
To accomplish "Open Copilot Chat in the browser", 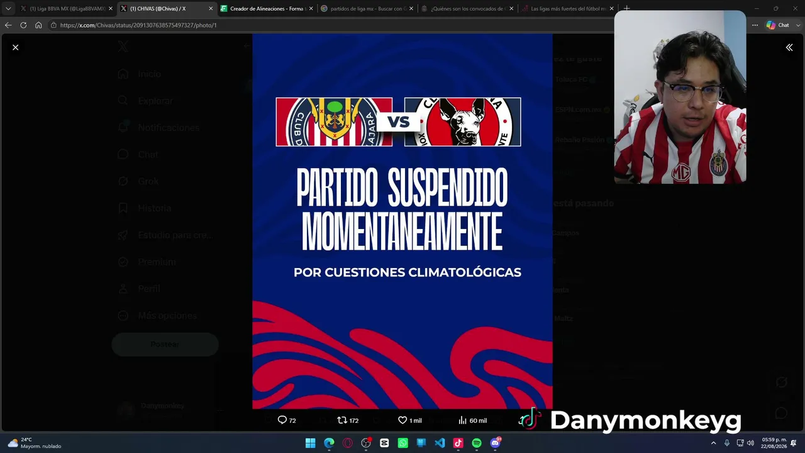I will click(x=778, y=25).
